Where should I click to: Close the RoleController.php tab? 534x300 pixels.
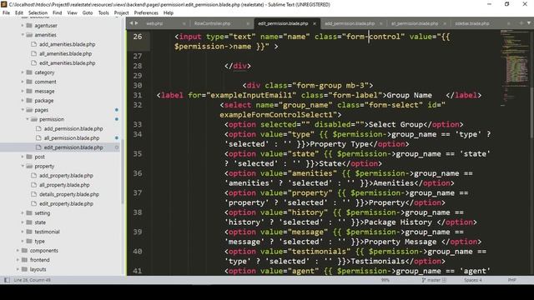pyautogui.click(x=249, y=23)
